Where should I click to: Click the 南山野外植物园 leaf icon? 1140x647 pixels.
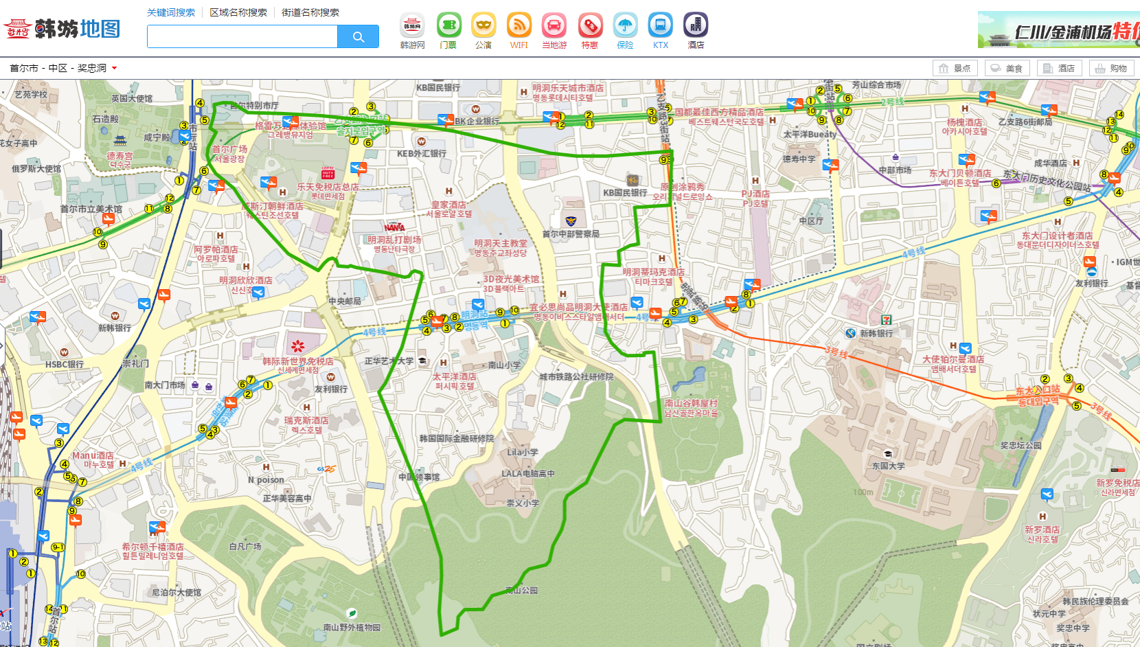[352, 613]
